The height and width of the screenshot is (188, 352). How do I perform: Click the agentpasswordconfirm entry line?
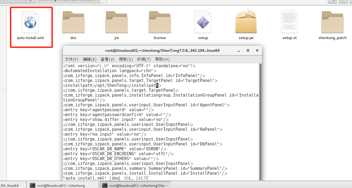click(x=117, y=115)
